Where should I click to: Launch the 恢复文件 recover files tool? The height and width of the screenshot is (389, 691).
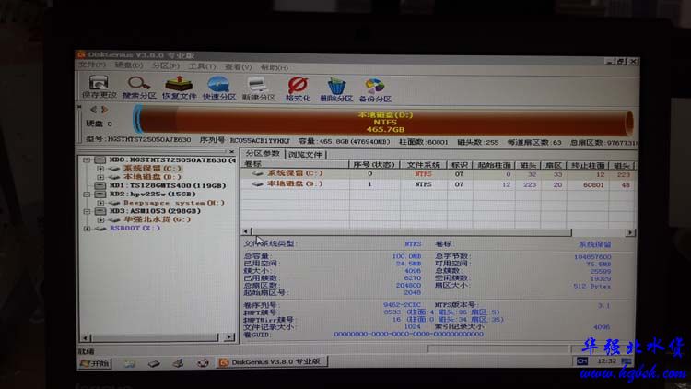[x=179, y=88]
